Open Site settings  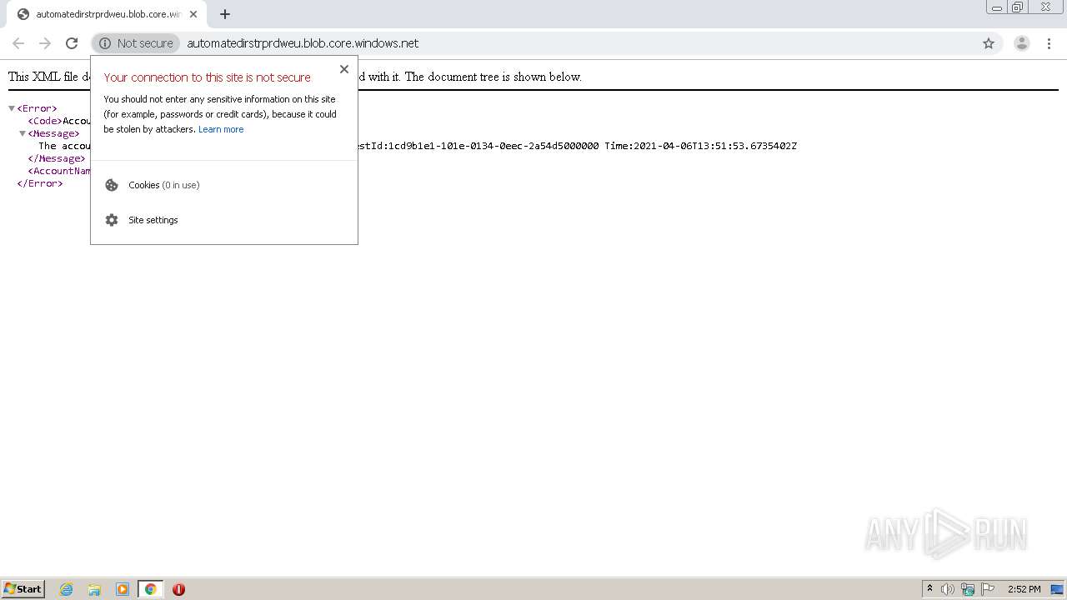pyautogui.click(x=153, y=220)
